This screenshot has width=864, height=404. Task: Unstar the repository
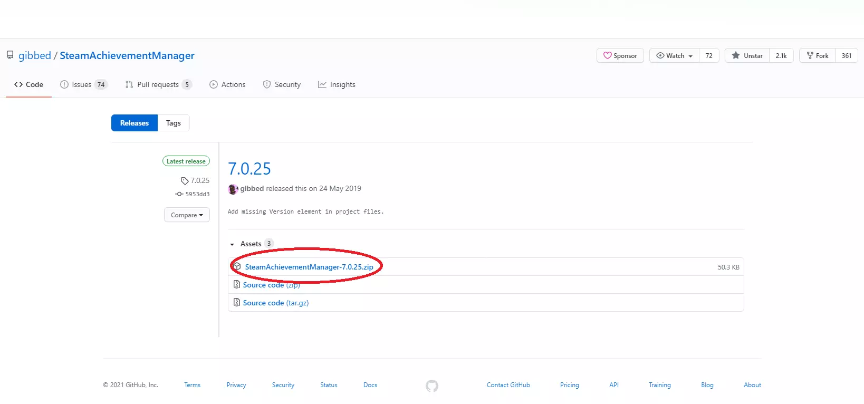coord(747,55)
